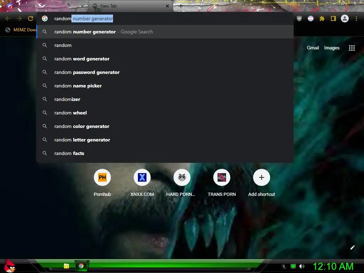
Task: Open the MEMZ Download bookmark
Action: [x=21, y=30]
